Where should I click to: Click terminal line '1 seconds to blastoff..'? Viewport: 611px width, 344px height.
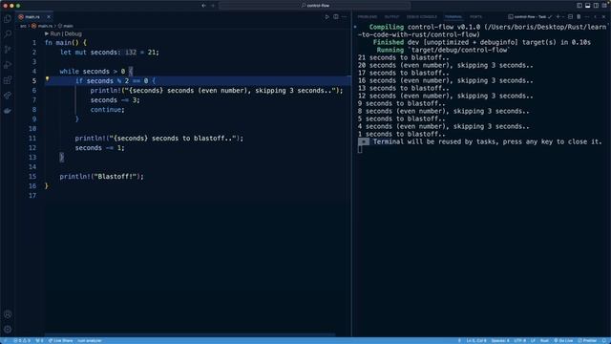[401, 134]
